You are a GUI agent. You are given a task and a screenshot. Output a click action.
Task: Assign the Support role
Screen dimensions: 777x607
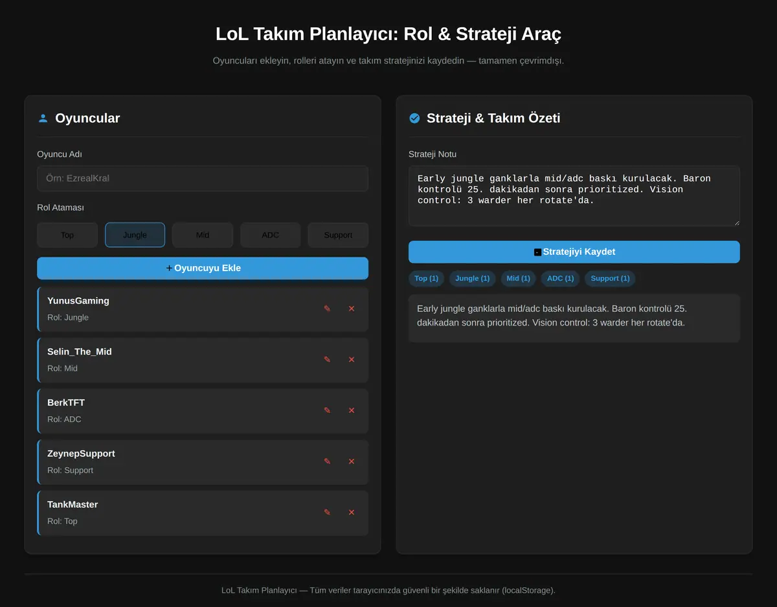point(338,235)
